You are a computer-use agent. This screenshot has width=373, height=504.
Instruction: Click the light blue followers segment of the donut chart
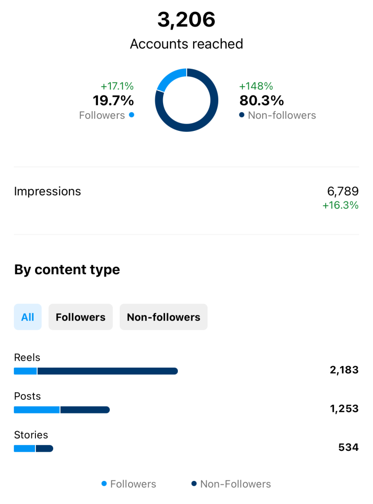(x=170, y=78)
